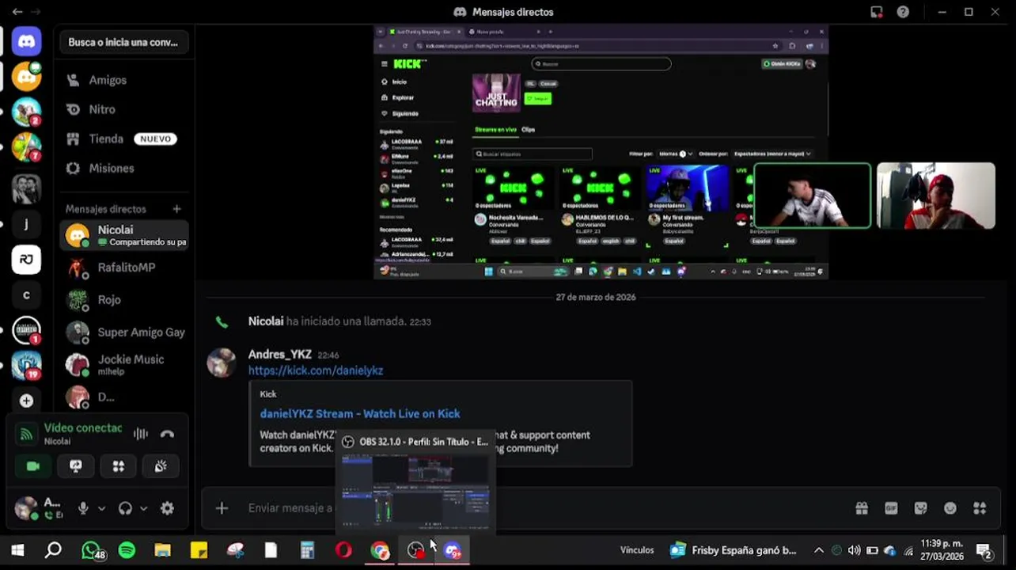Open WhatsApp from the taskbar
1016x570 pixels.
click(x=92, y=550)
